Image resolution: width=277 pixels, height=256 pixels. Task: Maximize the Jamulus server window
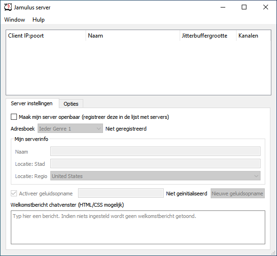[244, 7]
